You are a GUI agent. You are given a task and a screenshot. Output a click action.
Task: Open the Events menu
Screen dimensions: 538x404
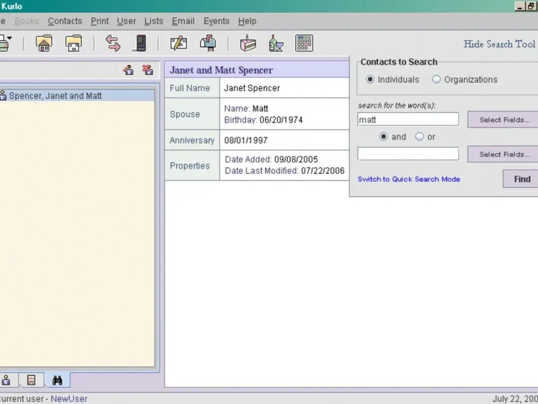[x=217, y=22]
